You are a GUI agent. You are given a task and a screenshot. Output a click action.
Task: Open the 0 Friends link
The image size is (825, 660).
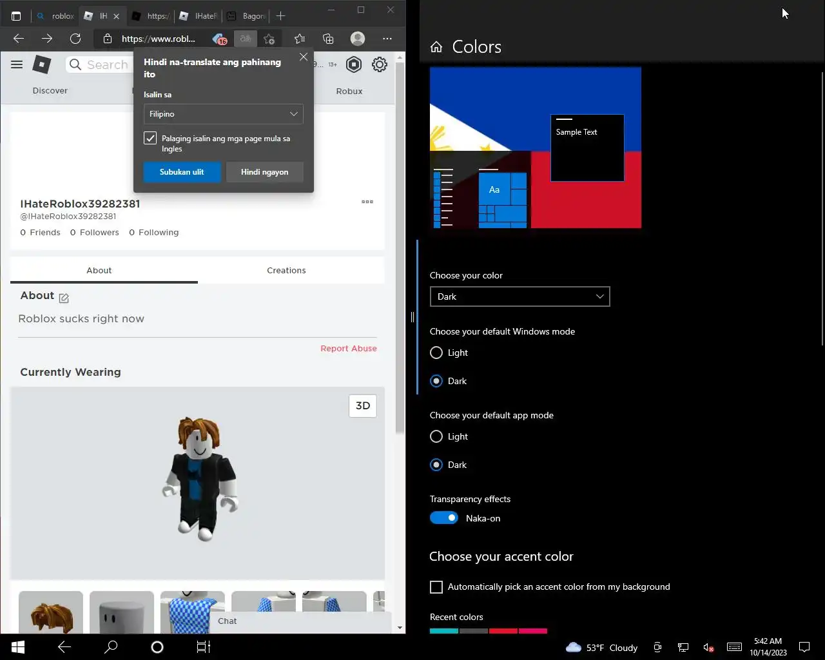(40, 232)
